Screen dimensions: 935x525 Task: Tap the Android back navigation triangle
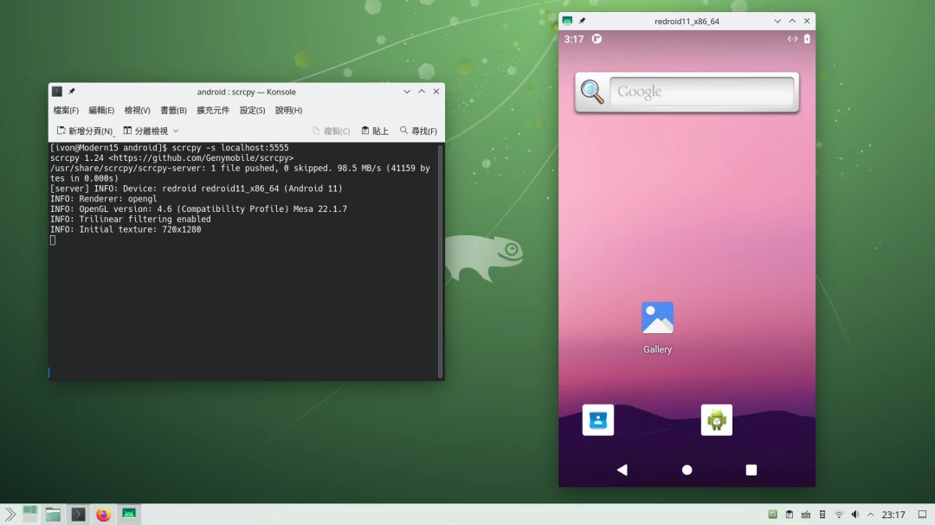coord(622,470)
